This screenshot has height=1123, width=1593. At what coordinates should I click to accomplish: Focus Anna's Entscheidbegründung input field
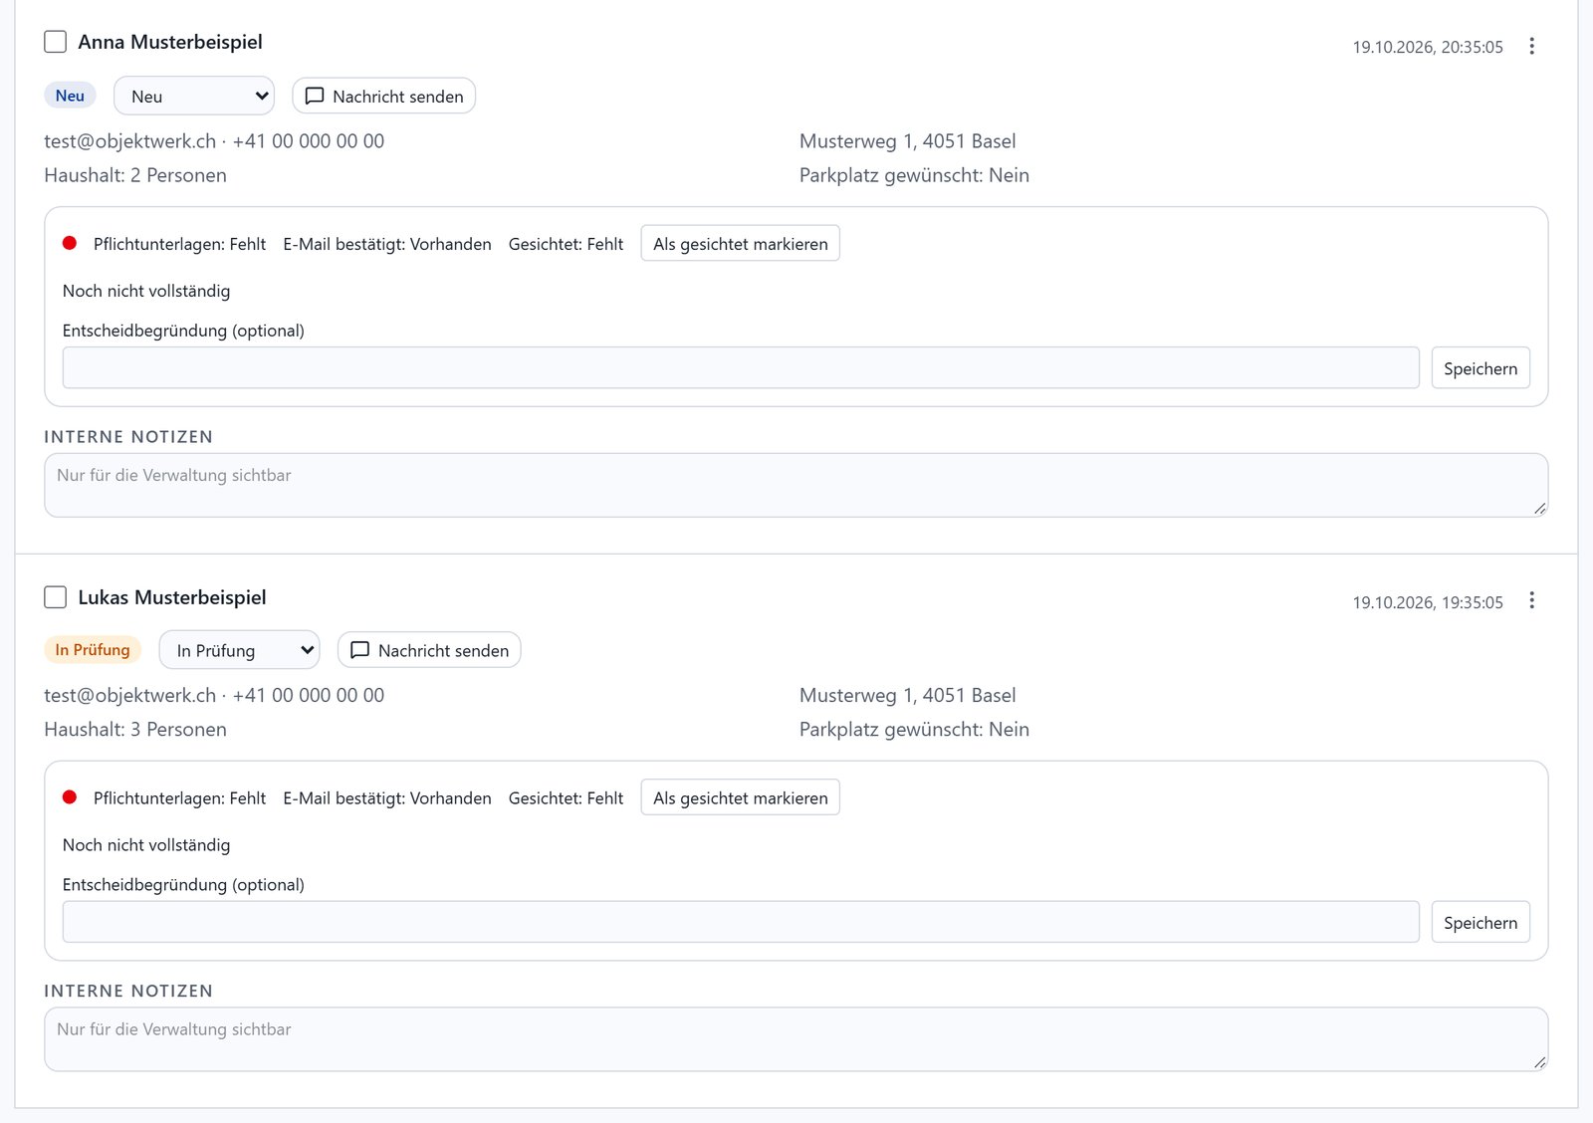pyautogui.click(x=741, y=367)
